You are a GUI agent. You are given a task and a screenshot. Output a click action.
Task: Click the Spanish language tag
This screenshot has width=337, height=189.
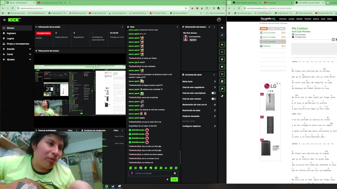coord(193,40)
